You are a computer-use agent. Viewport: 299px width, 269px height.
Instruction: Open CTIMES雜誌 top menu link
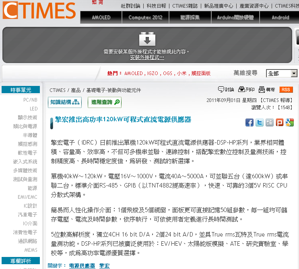click(x=185, y=6)
